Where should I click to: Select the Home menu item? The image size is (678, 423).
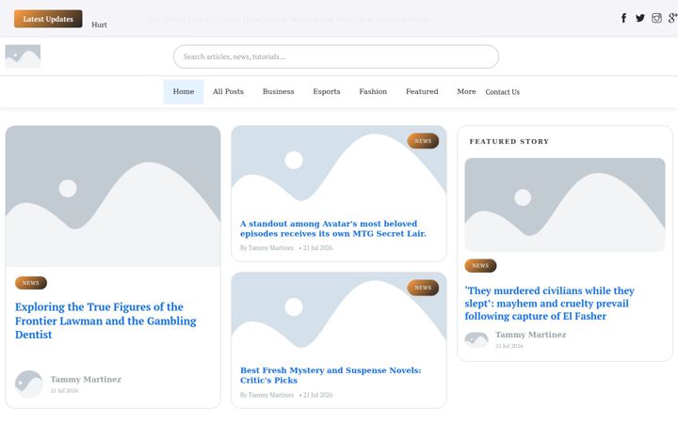coord(184,91)
